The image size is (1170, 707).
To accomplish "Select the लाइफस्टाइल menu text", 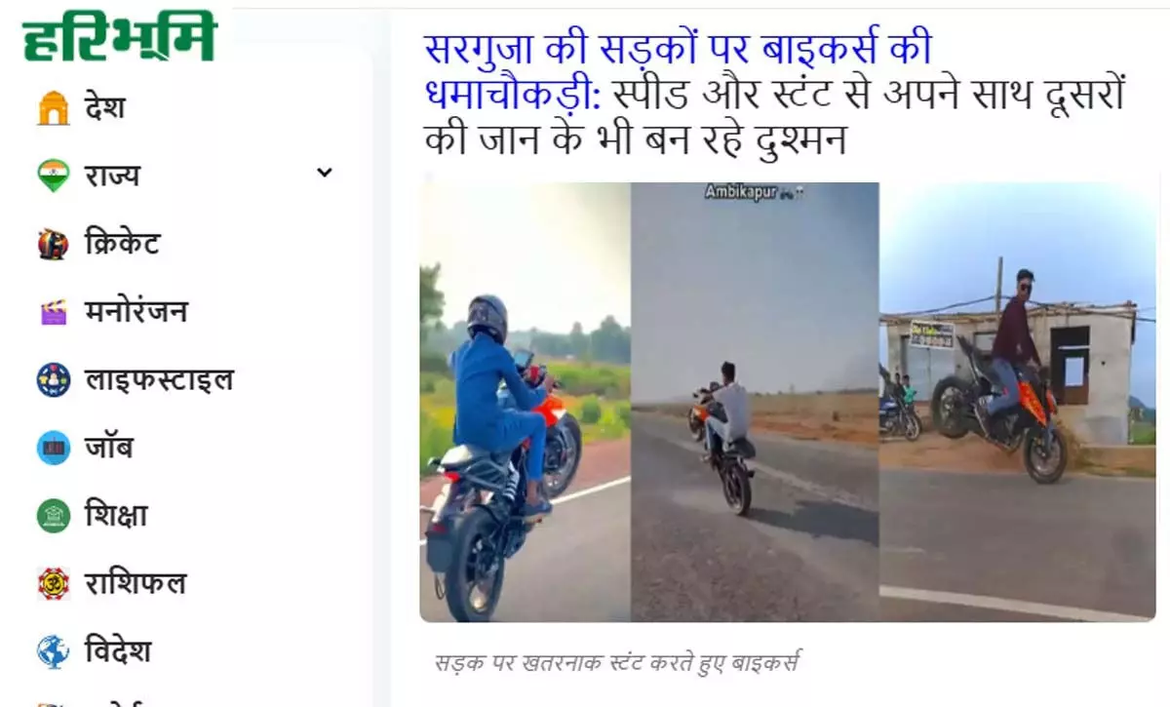I will 159,379.
